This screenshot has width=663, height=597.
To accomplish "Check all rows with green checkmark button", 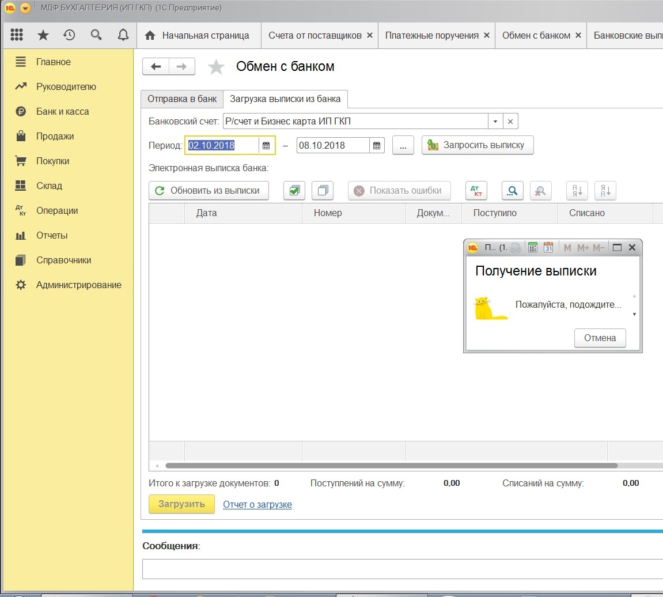I will tap(294, 191).
